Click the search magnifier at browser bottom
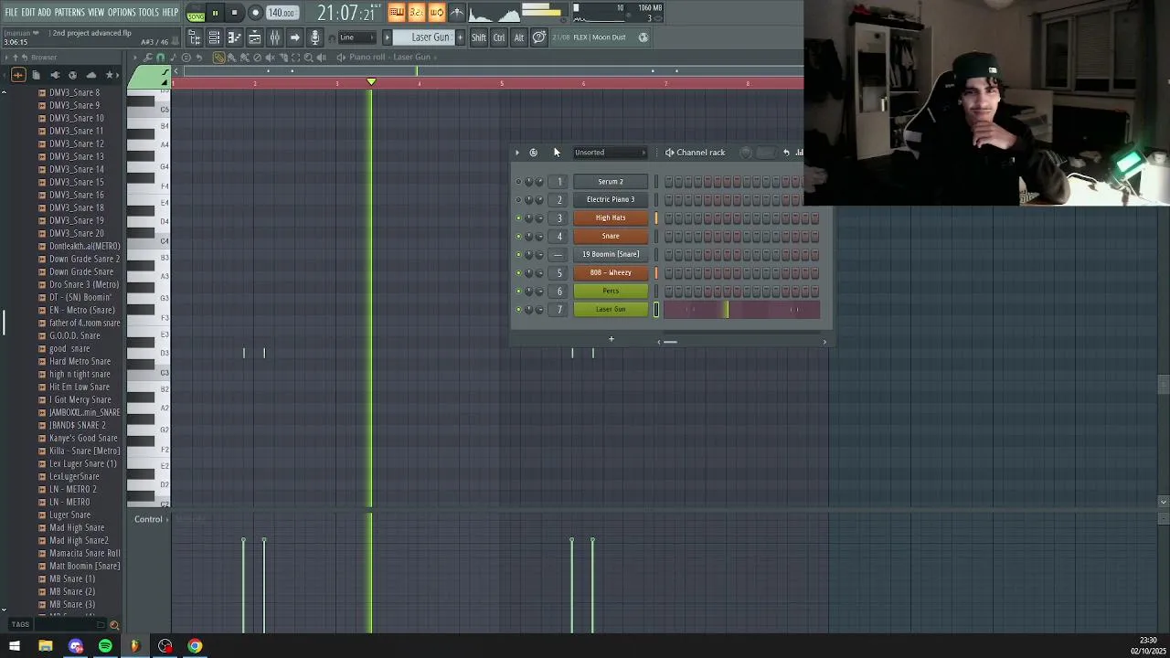 tap(114, 625)
